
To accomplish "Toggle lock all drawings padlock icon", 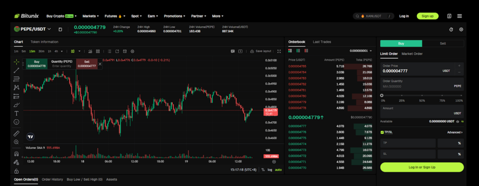I will pyautogui.click(x=16, y=171).
